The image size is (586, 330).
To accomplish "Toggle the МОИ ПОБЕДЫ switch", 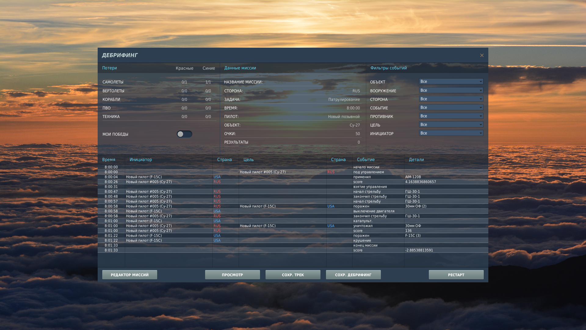I will click(184, 134).
